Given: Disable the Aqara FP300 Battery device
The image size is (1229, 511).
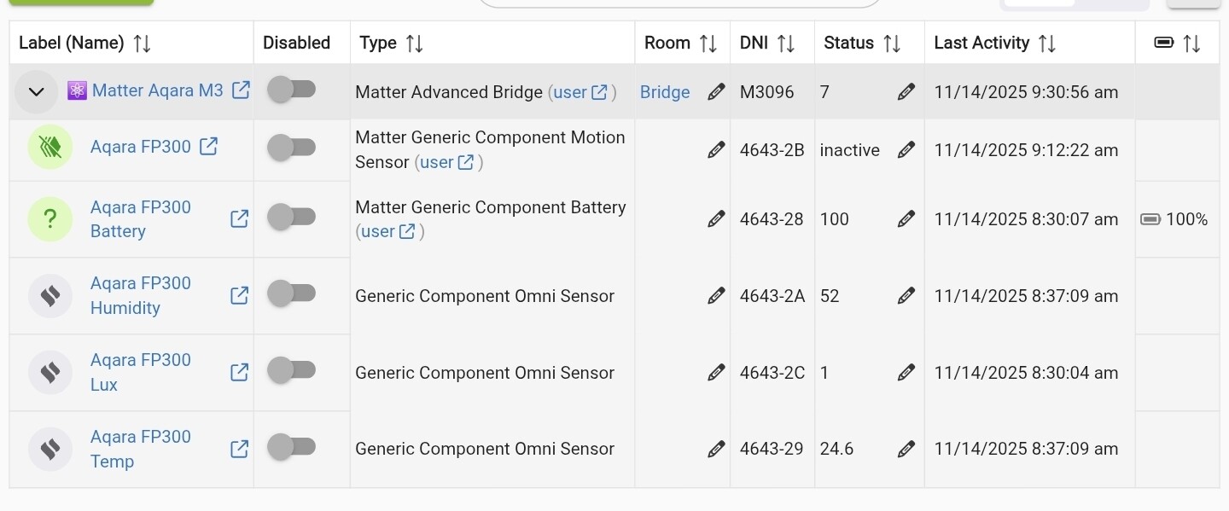Looking at the screenshot, I should pos(292,218).
